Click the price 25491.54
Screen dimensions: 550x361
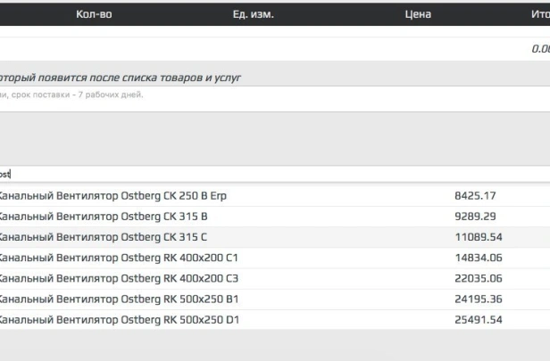[x=478, y=319]
